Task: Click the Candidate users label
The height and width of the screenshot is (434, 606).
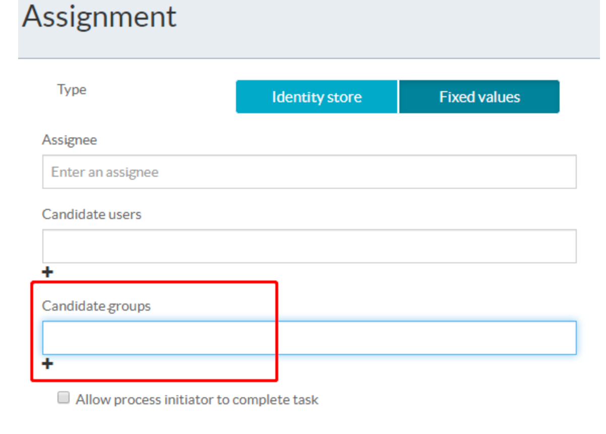Action: pos(91,214)
